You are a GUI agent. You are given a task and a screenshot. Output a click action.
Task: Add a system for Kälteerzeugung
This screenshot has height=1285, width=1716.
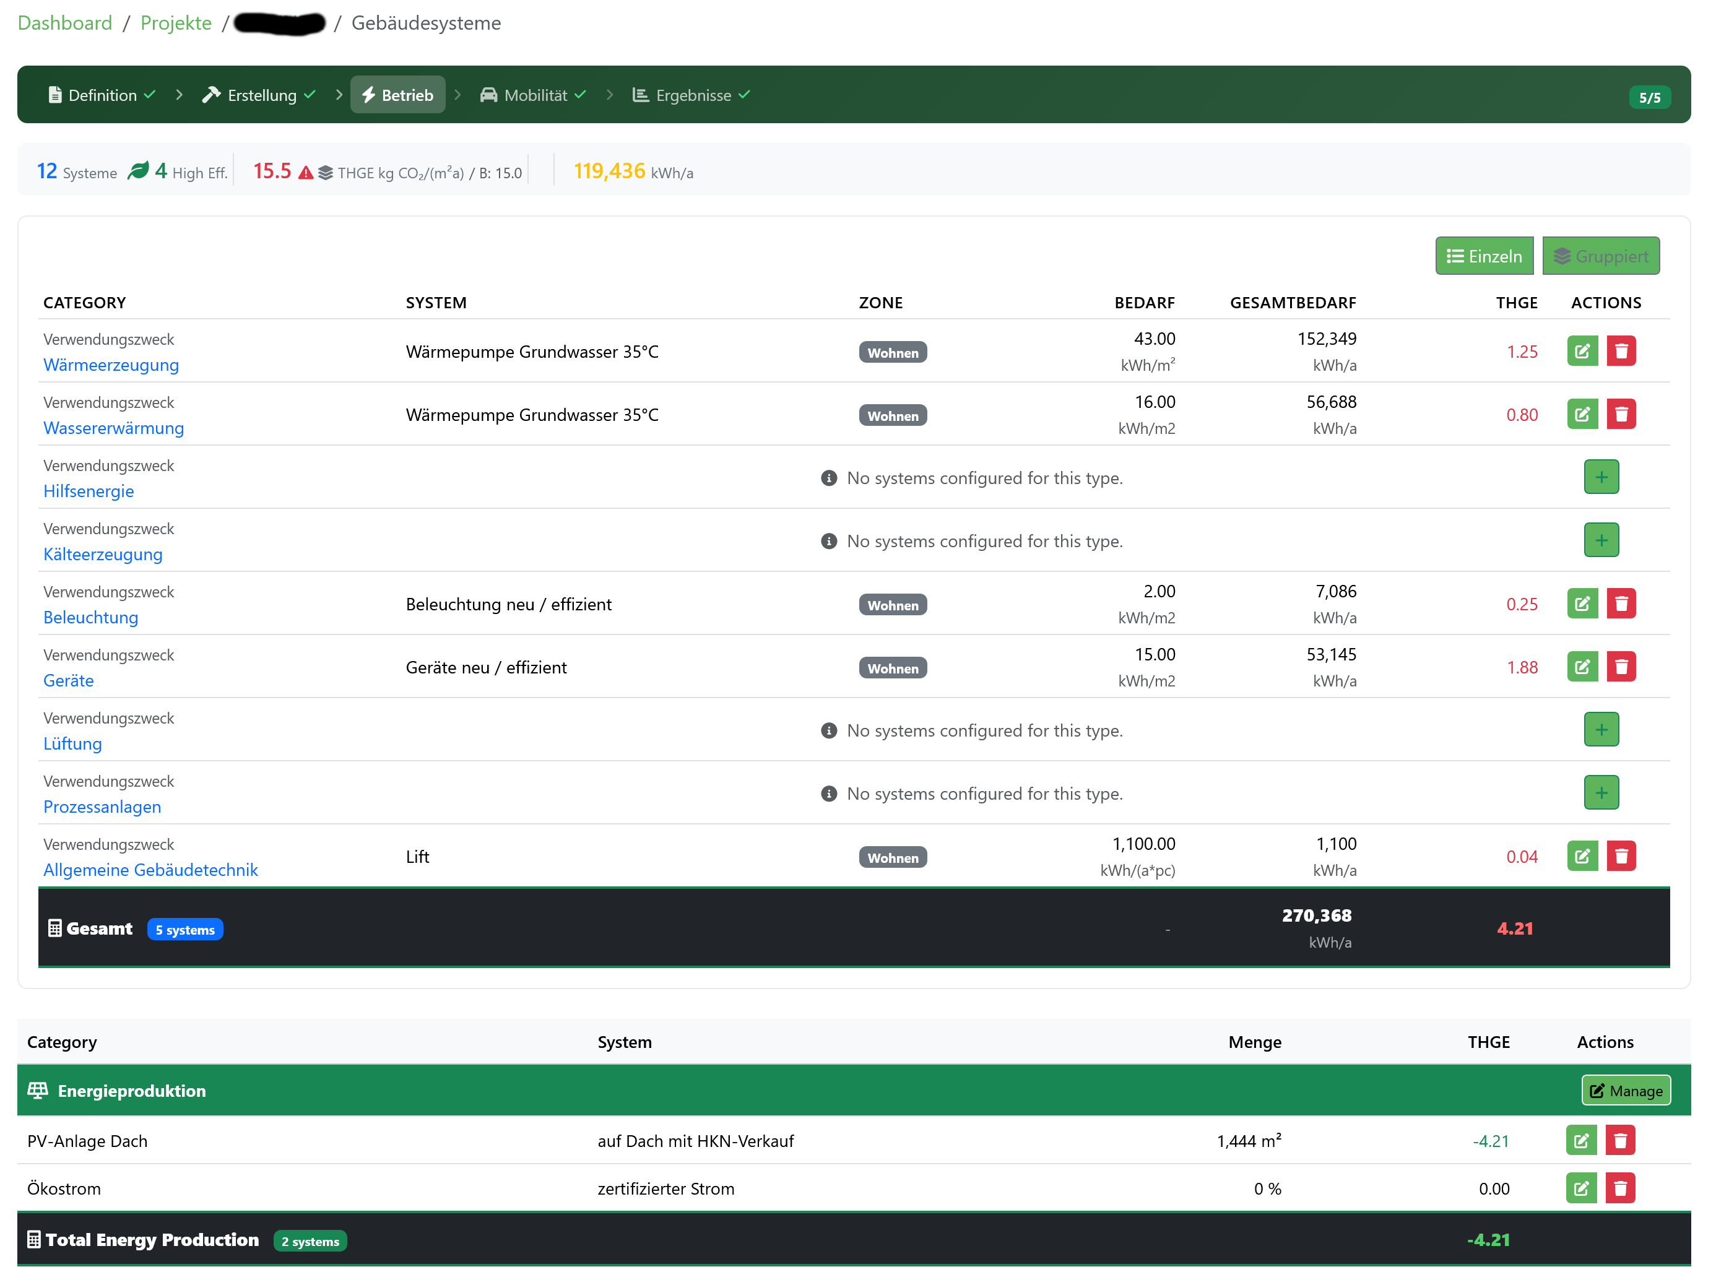tap(1601, 540)
